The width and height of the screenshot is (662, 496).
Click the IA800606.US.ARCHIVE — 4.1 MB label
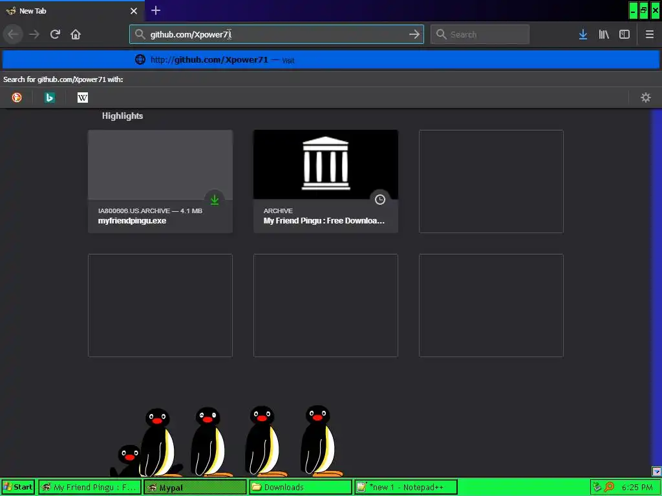(150, 211)
